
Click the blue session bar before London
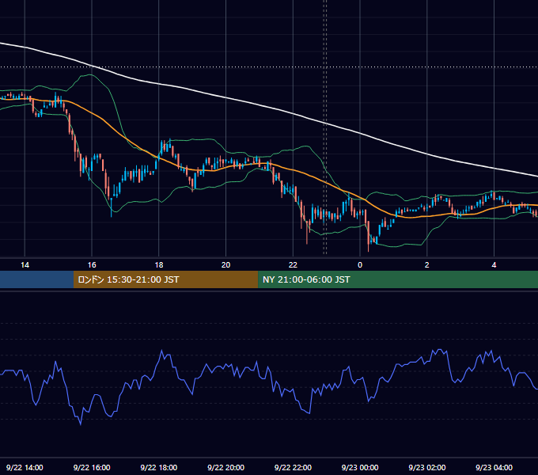(36, 279)
